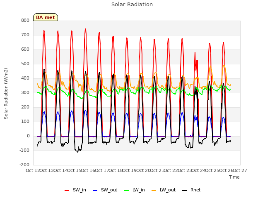Click the Rnet legend label
Viewport: 265px width, 198px height.
(x=195, y=190)
